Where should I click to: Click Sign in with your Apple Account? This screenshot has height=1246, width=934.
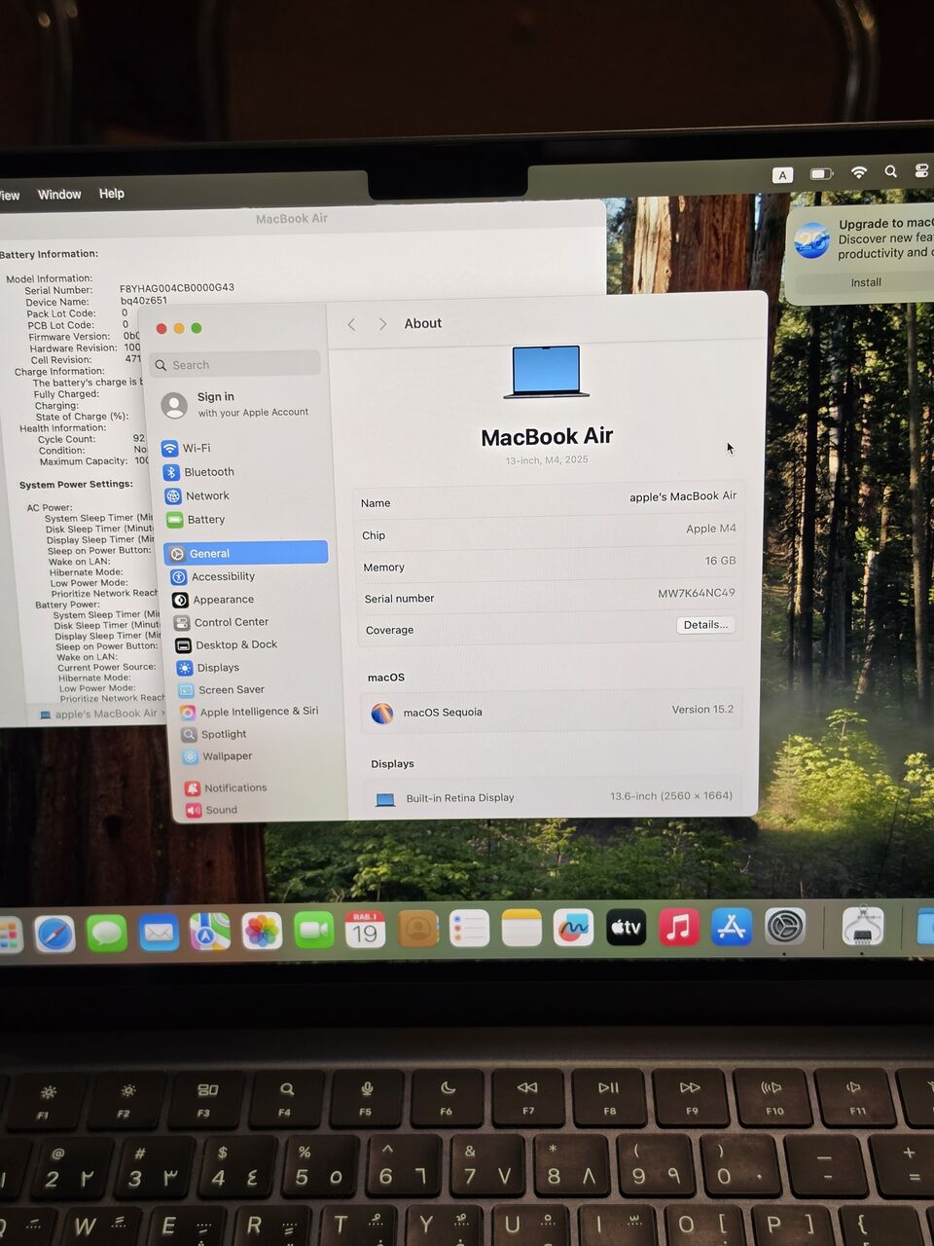[x=236, y=404]
